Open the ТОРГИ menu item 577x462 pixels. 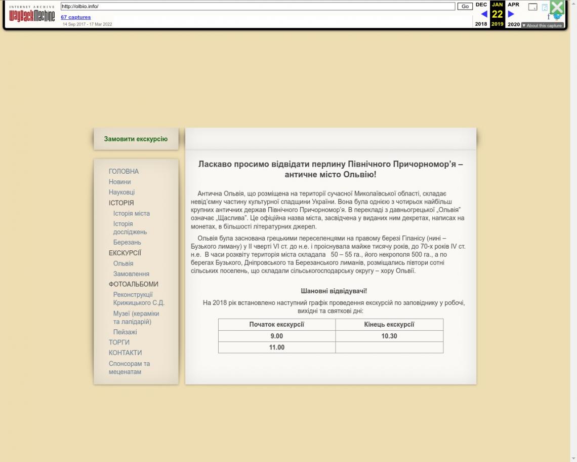[x=119, y=342]
